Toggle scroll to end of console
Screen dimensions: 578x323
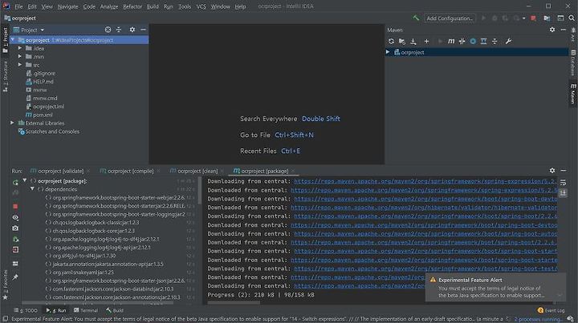[563, 193]
